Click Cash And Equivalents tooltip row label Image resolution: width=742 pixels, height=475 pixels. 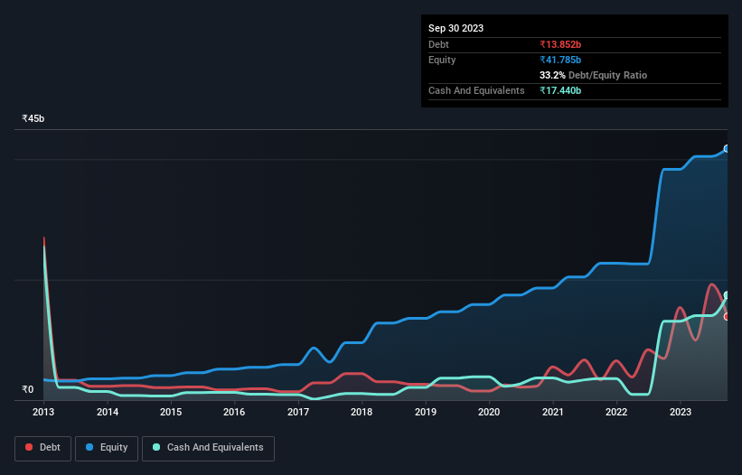[x=476, y=90]
